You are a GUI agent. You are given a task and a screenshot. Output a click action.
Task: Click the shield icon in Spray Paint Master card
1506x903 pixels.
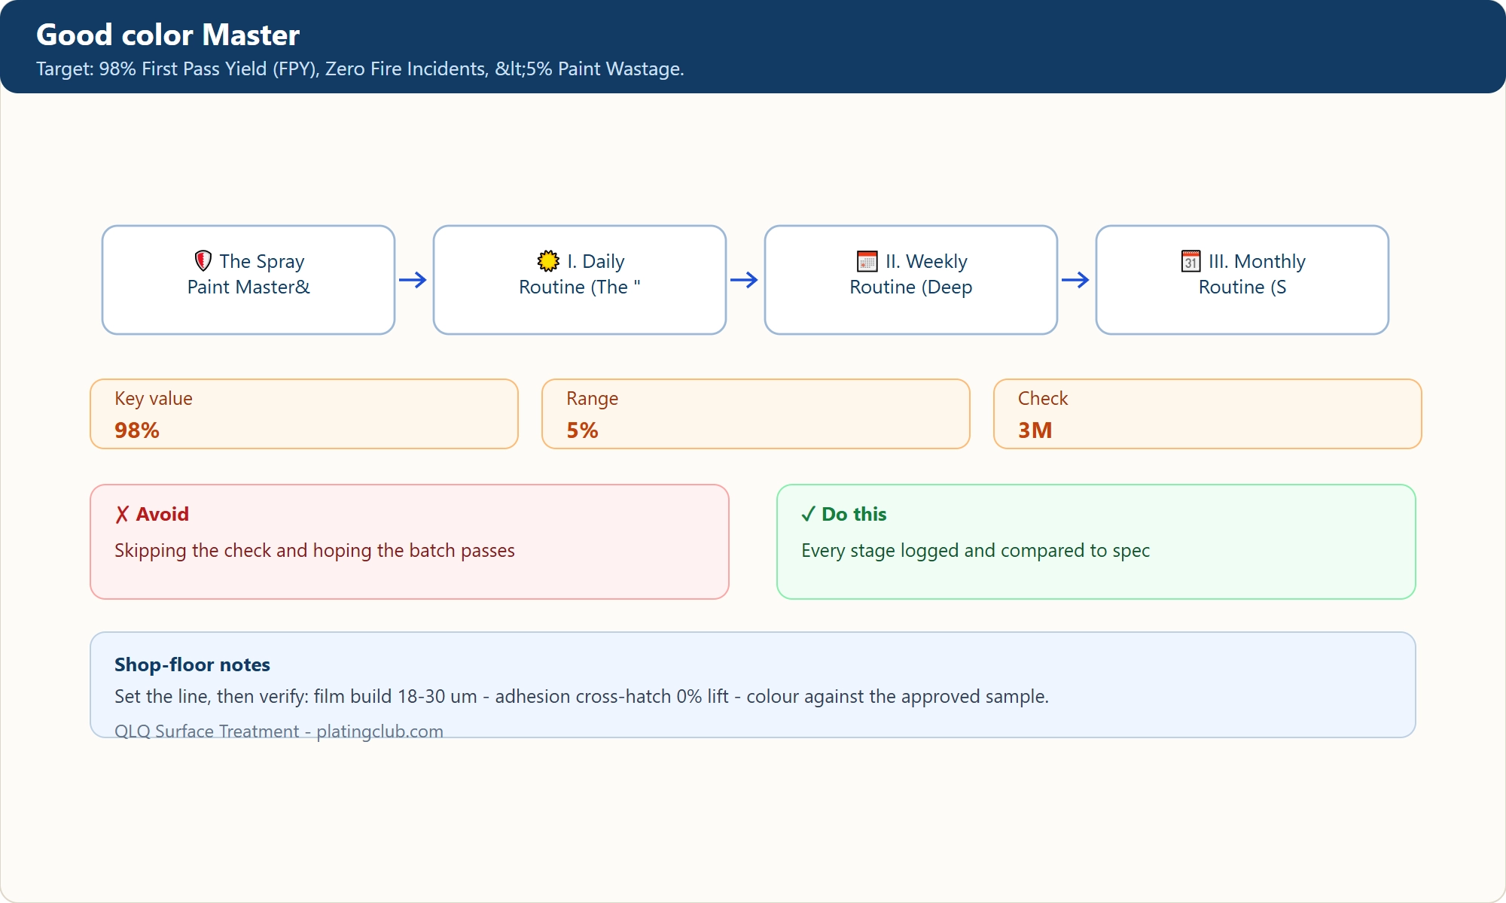point(203,261)
